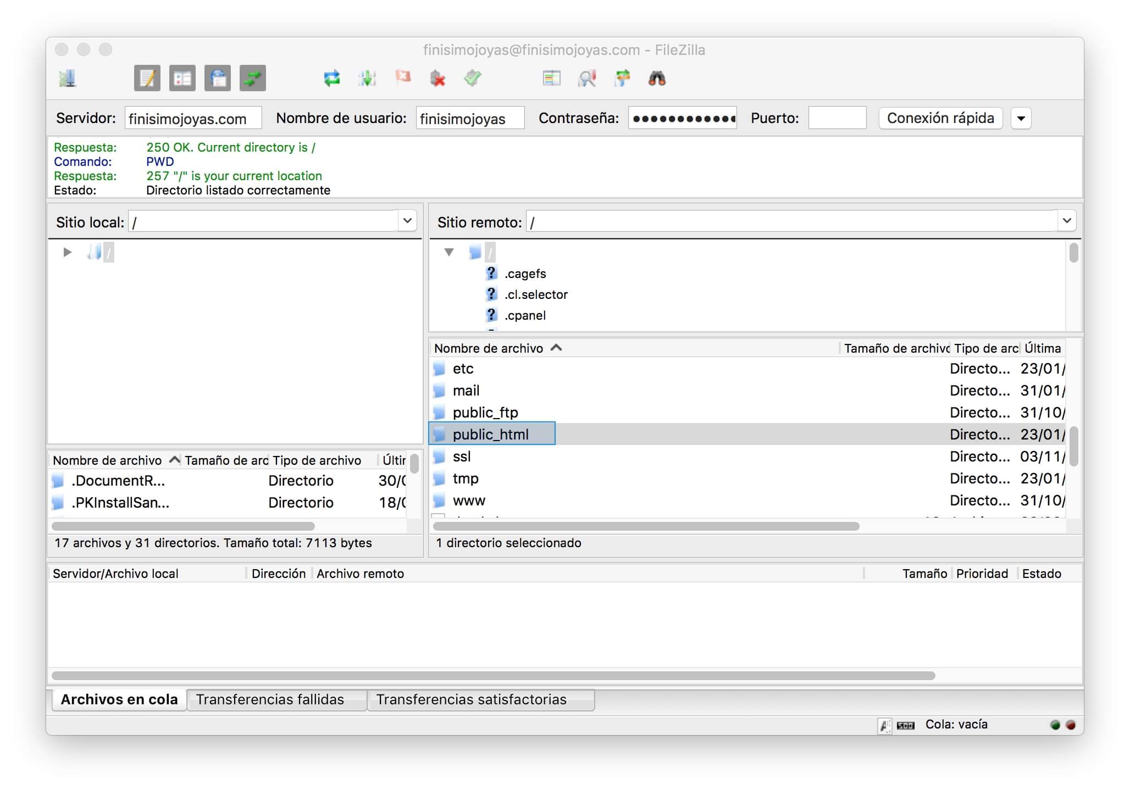This screenshot has width=1130, height=790.
Task: Open the directory comparison icon
Action: click(551, 79)
